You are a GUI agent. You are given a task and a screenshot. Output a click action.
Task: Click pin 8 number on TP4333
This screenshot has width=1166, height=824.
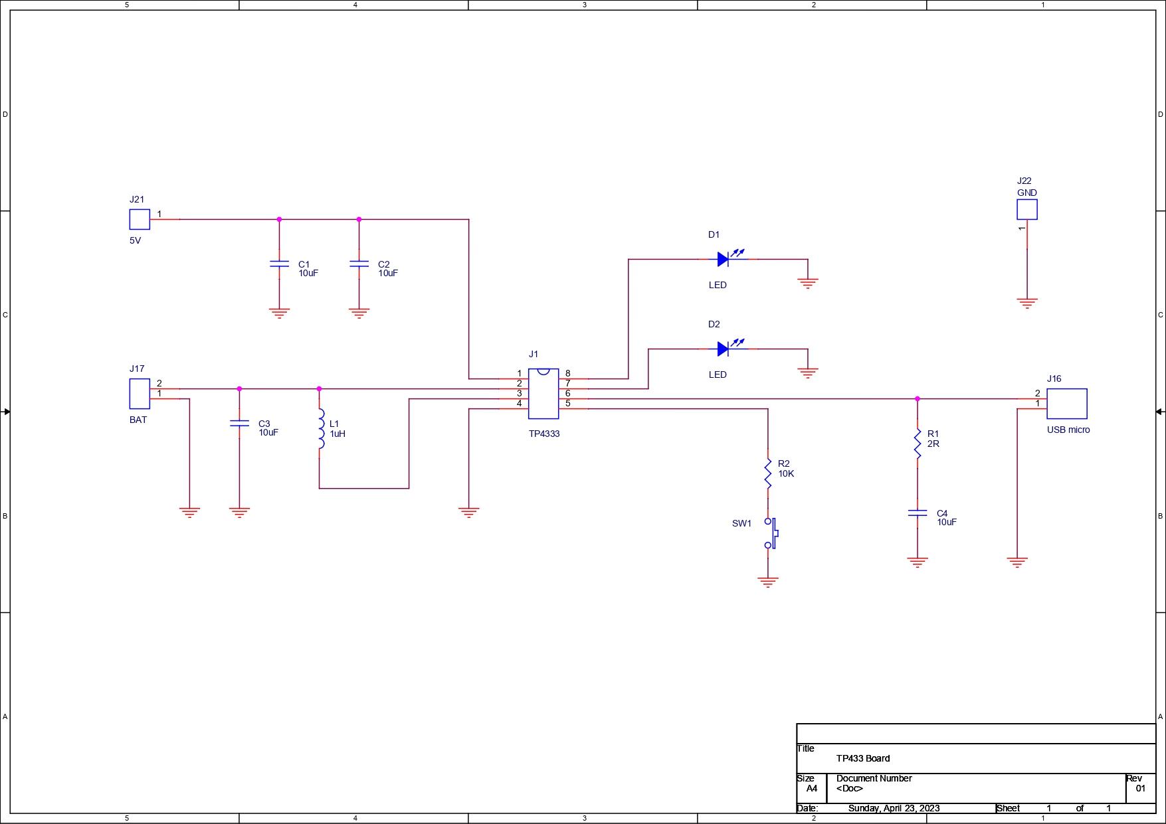tap(568, 374)
